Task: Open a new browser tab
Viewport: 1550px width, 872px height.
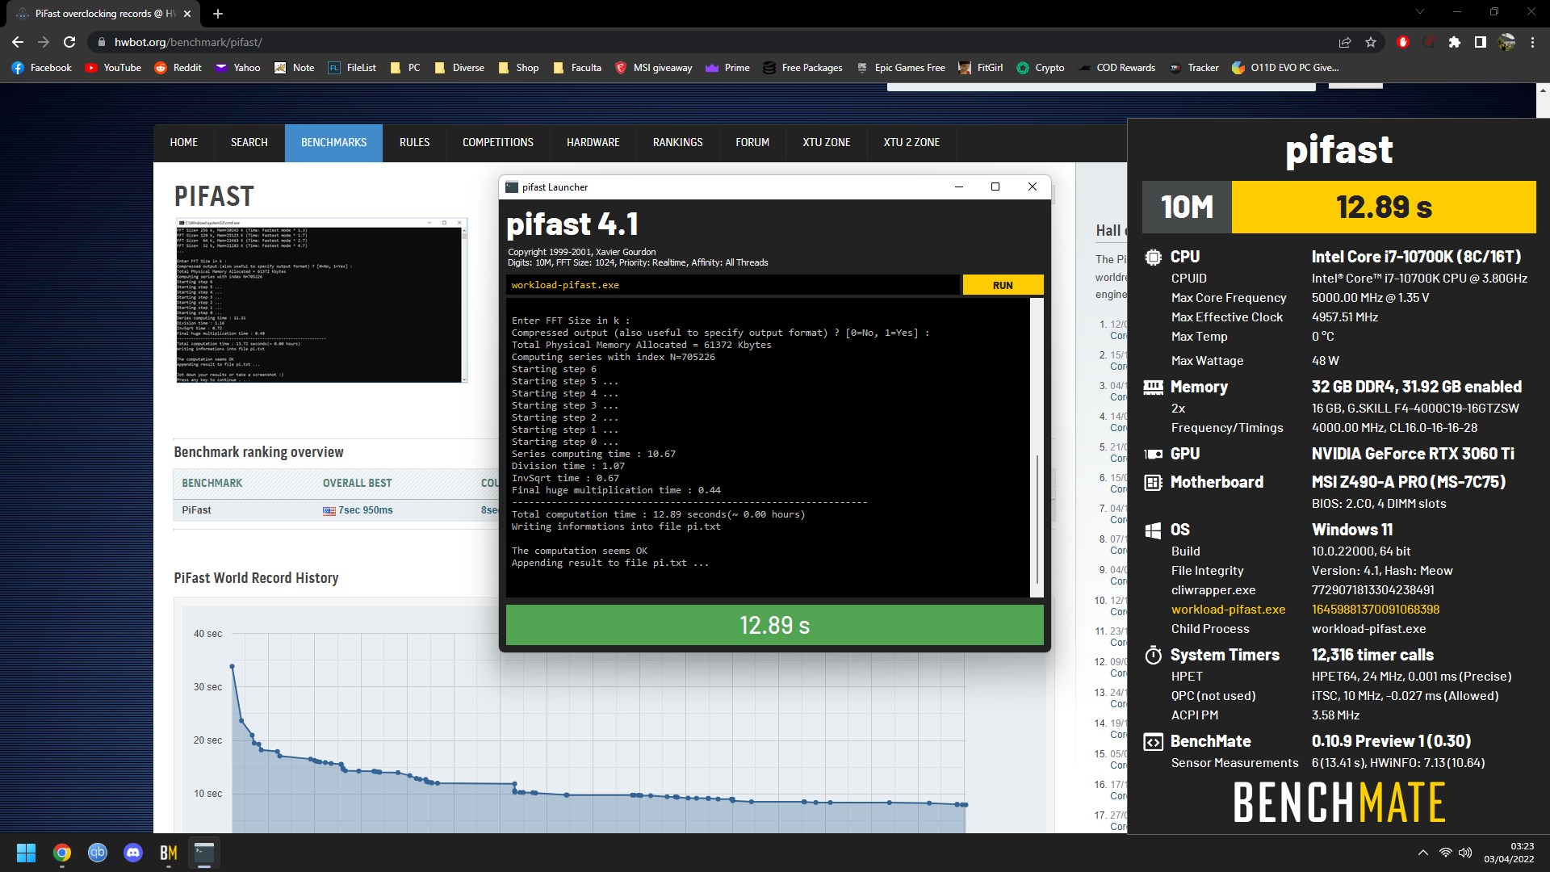Action: click(218, 14)
